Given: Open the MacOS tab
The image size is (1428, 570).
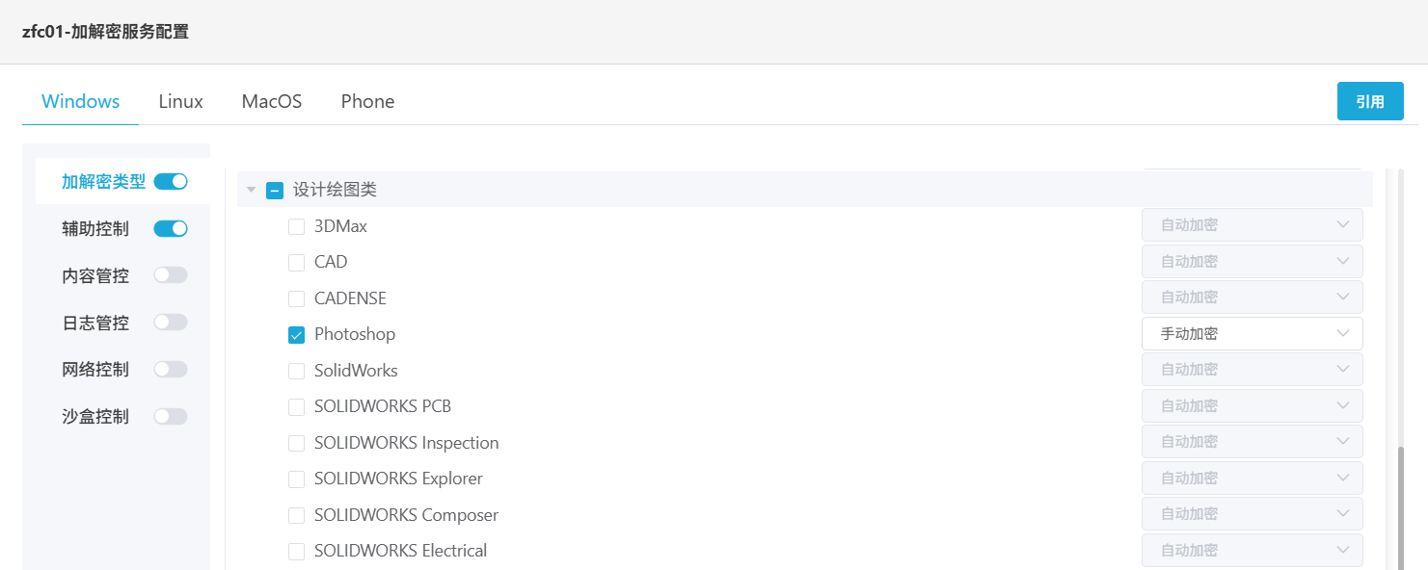Looking at the screenshot, I should [272, 101].
